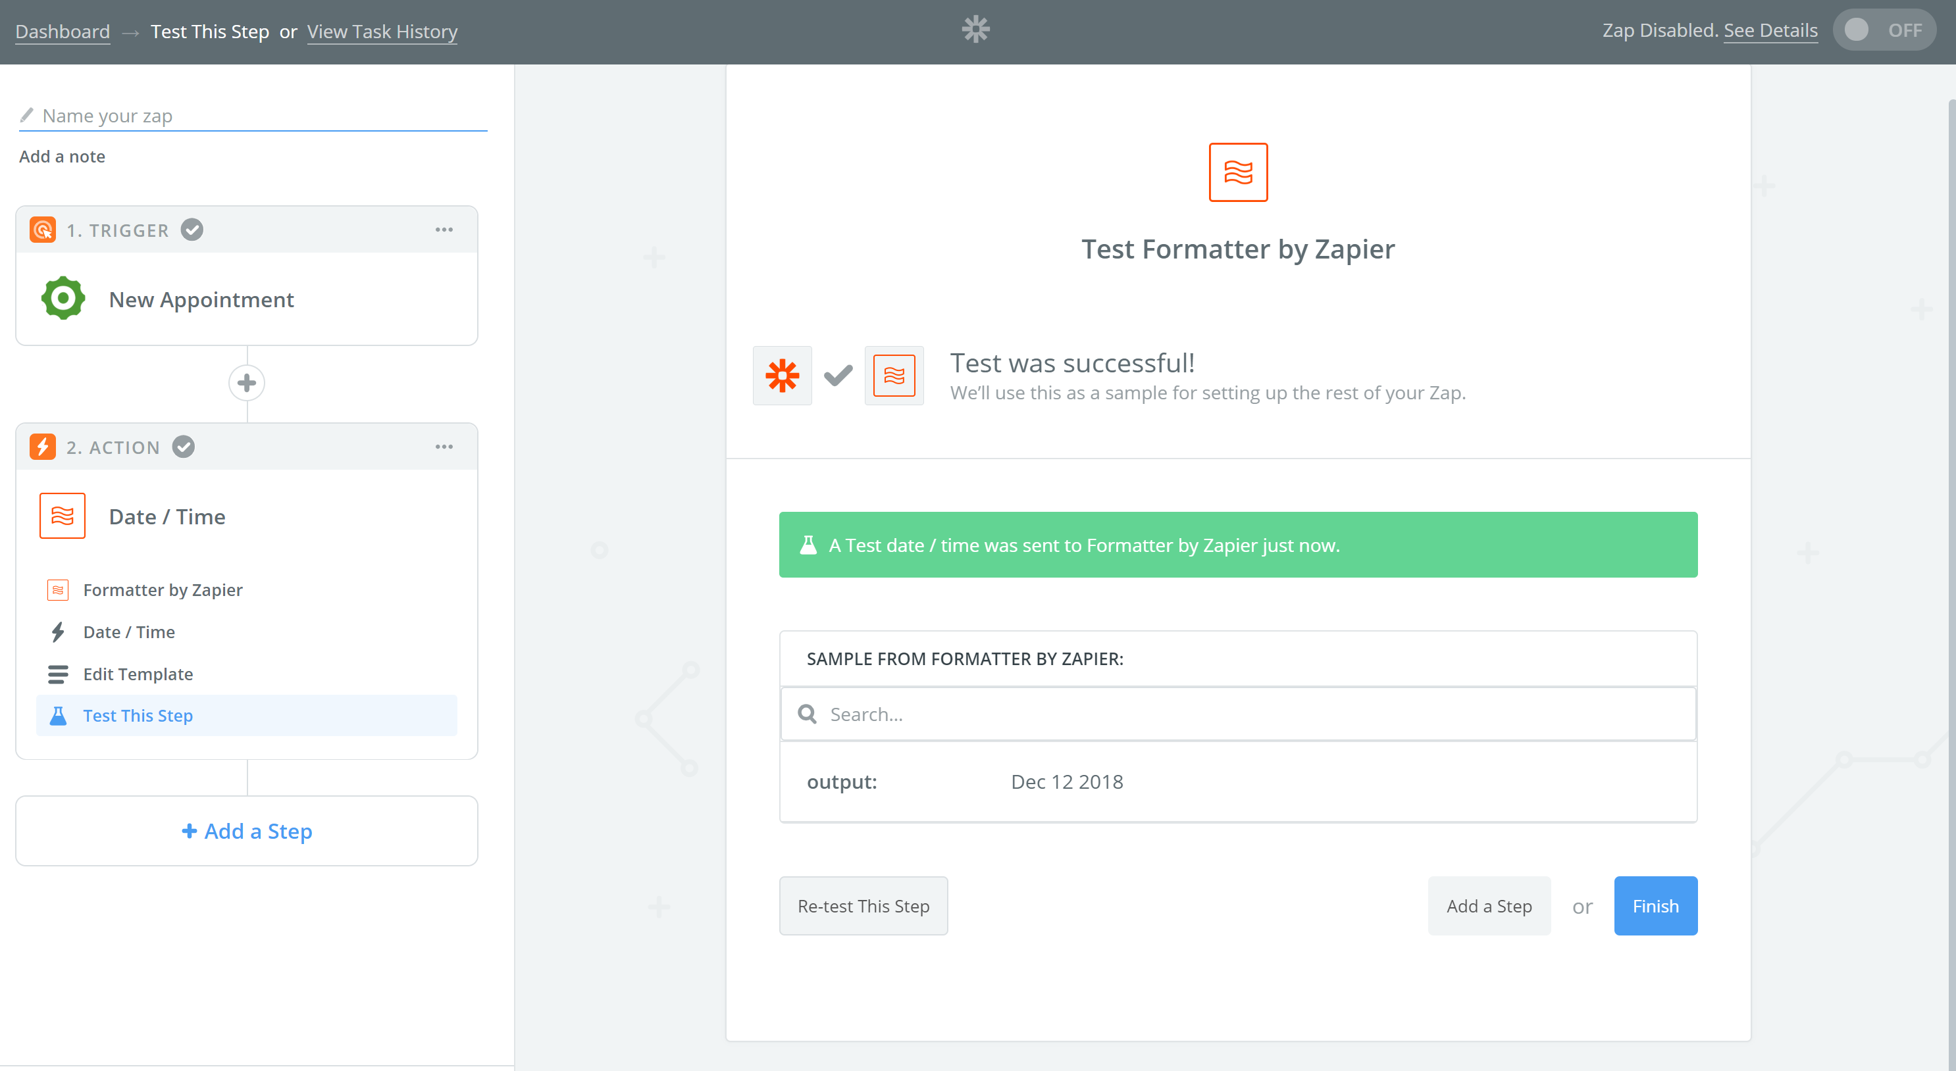
Task: Click the large Formatter icon above title
Action: tap(1238, 172)
